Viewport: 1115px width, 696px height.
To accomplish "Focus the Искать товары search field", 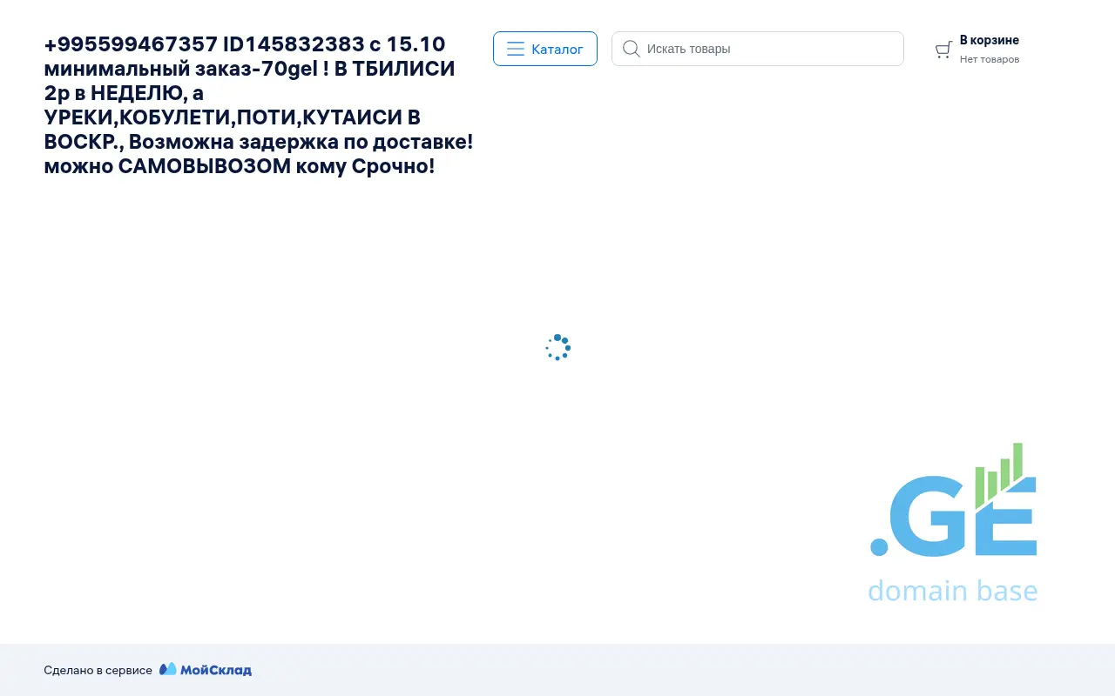I will coord(767,49).
